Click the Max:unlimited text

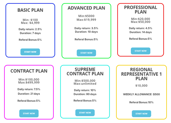point(85,84)
